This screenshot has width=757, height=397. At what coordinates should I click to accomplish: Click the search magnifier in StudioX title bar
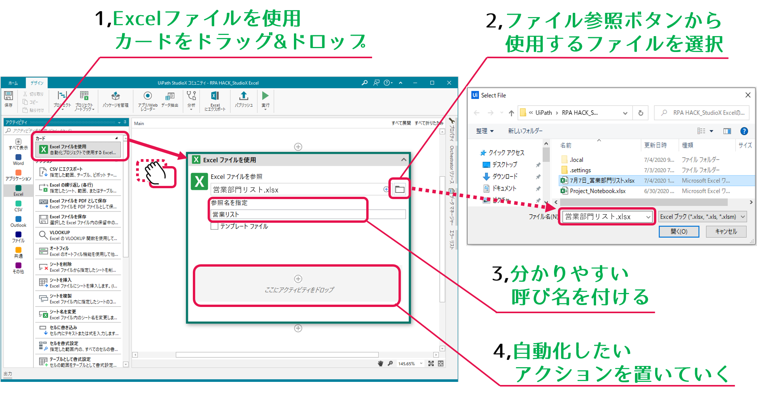pos(364,83)
